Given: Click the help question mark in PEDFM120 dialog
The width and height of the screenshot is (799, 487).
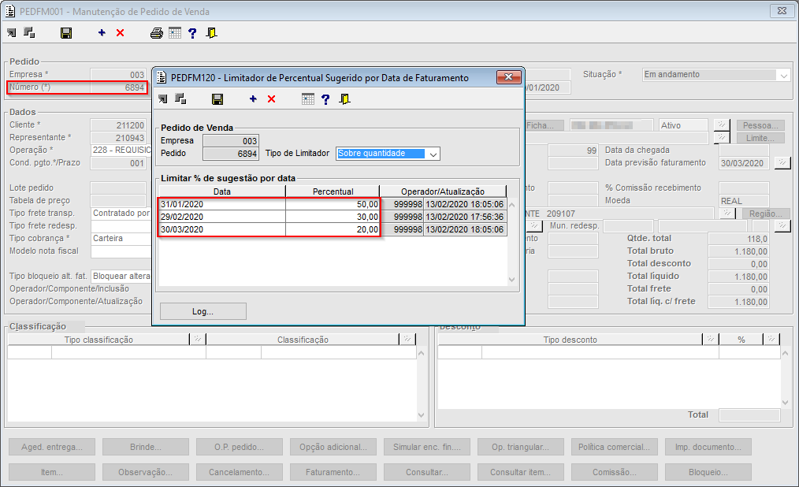Looking at the screenshot, I should point(325,99).
